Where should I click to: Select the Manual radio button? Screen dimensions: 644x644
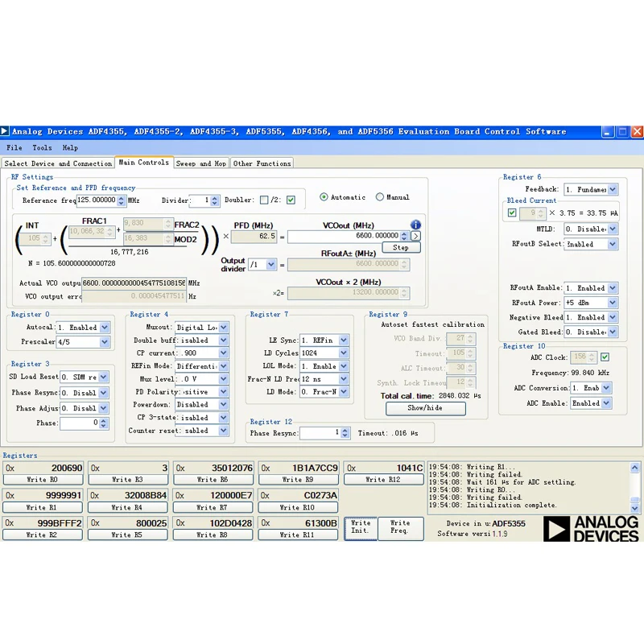(379, 197)
